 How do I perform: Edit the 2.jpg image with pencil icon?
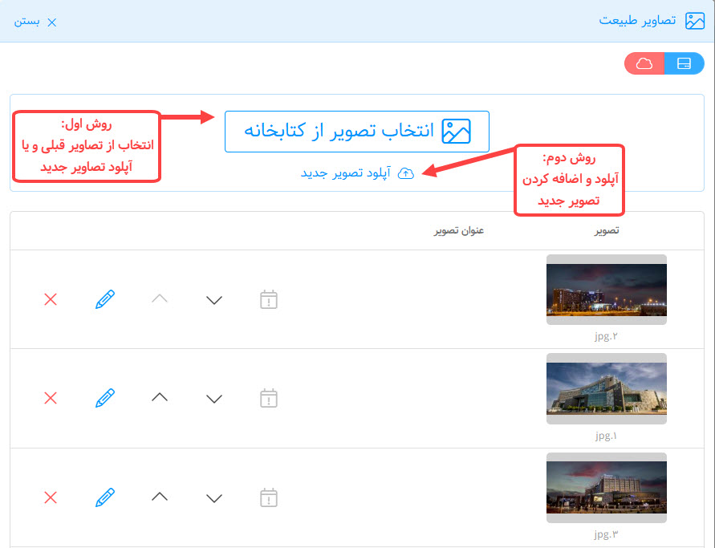point(105,299)
